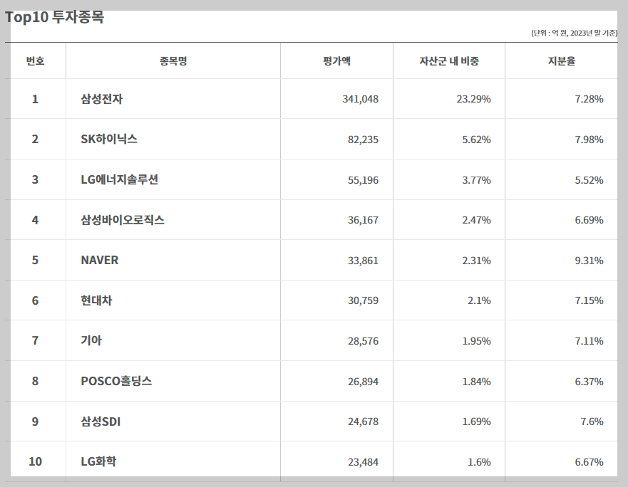
Task: Click ownership value '7.15%'
Action: [x=589, y=300]
